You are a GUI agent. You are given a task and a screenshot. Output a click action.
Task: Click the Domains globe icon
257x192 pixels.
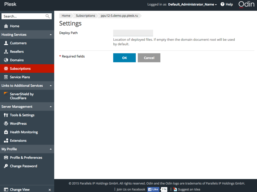[6, 60]
